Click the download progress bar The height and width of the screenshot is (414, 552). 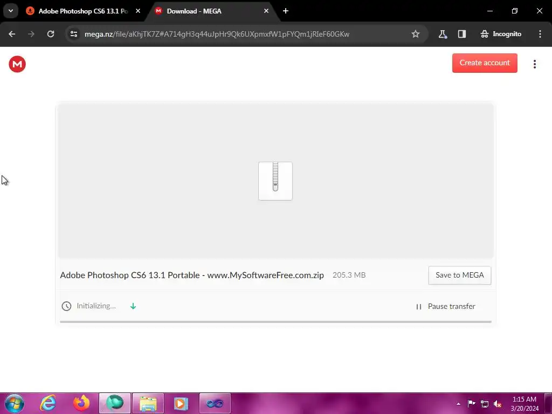(x=275, y=322)
